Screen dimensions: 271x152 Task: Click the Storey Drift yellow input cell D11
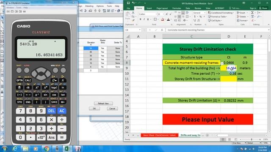pos(229,79)
